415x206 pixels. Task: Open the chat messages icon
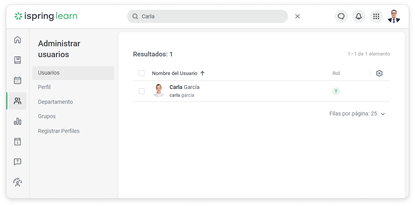[x=341, y=16]
